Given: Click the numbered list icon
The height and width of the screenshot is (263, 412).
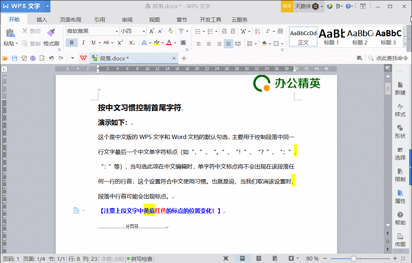Looking at the screenshot, I should click(210, 32).
